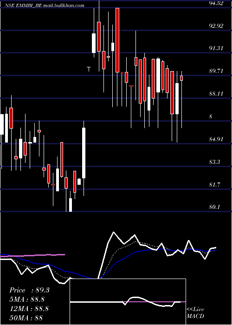This screenshot has height=325, width=232.
Task: Click the '50MA : 88' readout
Action: pos(26,318)
